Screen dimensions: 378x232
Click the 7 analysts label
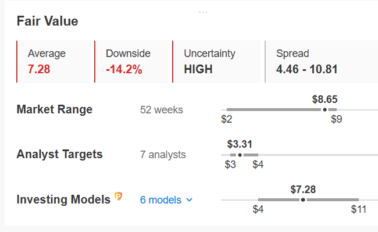tap(163, 155)
